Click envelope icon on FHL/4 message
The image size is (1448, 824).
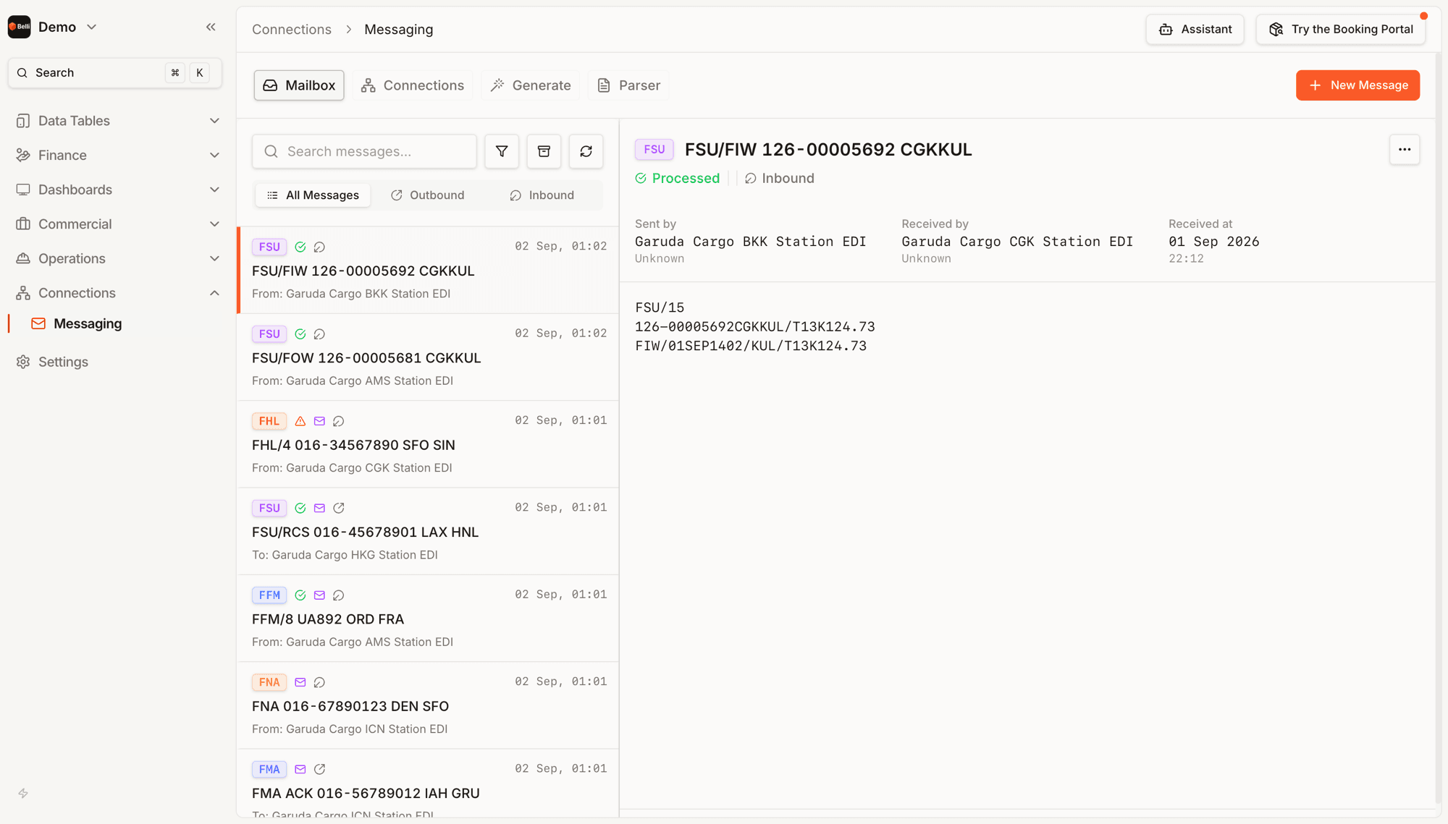click(x=319, y=421)
